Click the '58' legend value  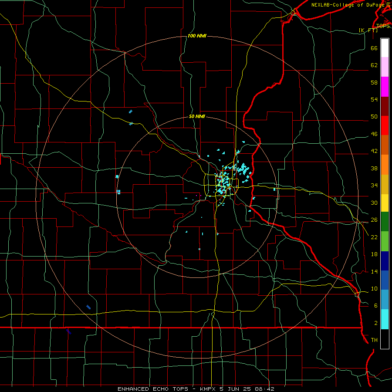(374, 82)
